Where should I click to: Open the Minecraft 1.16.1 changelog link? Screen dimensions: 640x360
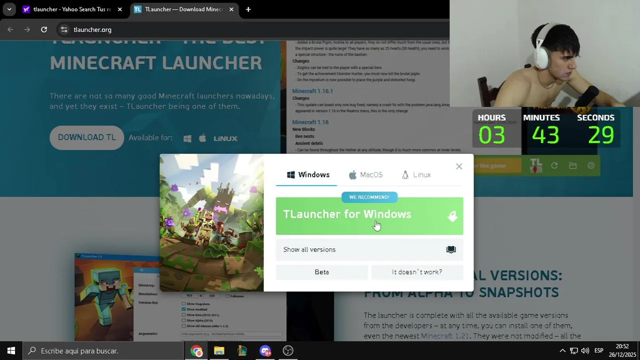pos(312,91)
